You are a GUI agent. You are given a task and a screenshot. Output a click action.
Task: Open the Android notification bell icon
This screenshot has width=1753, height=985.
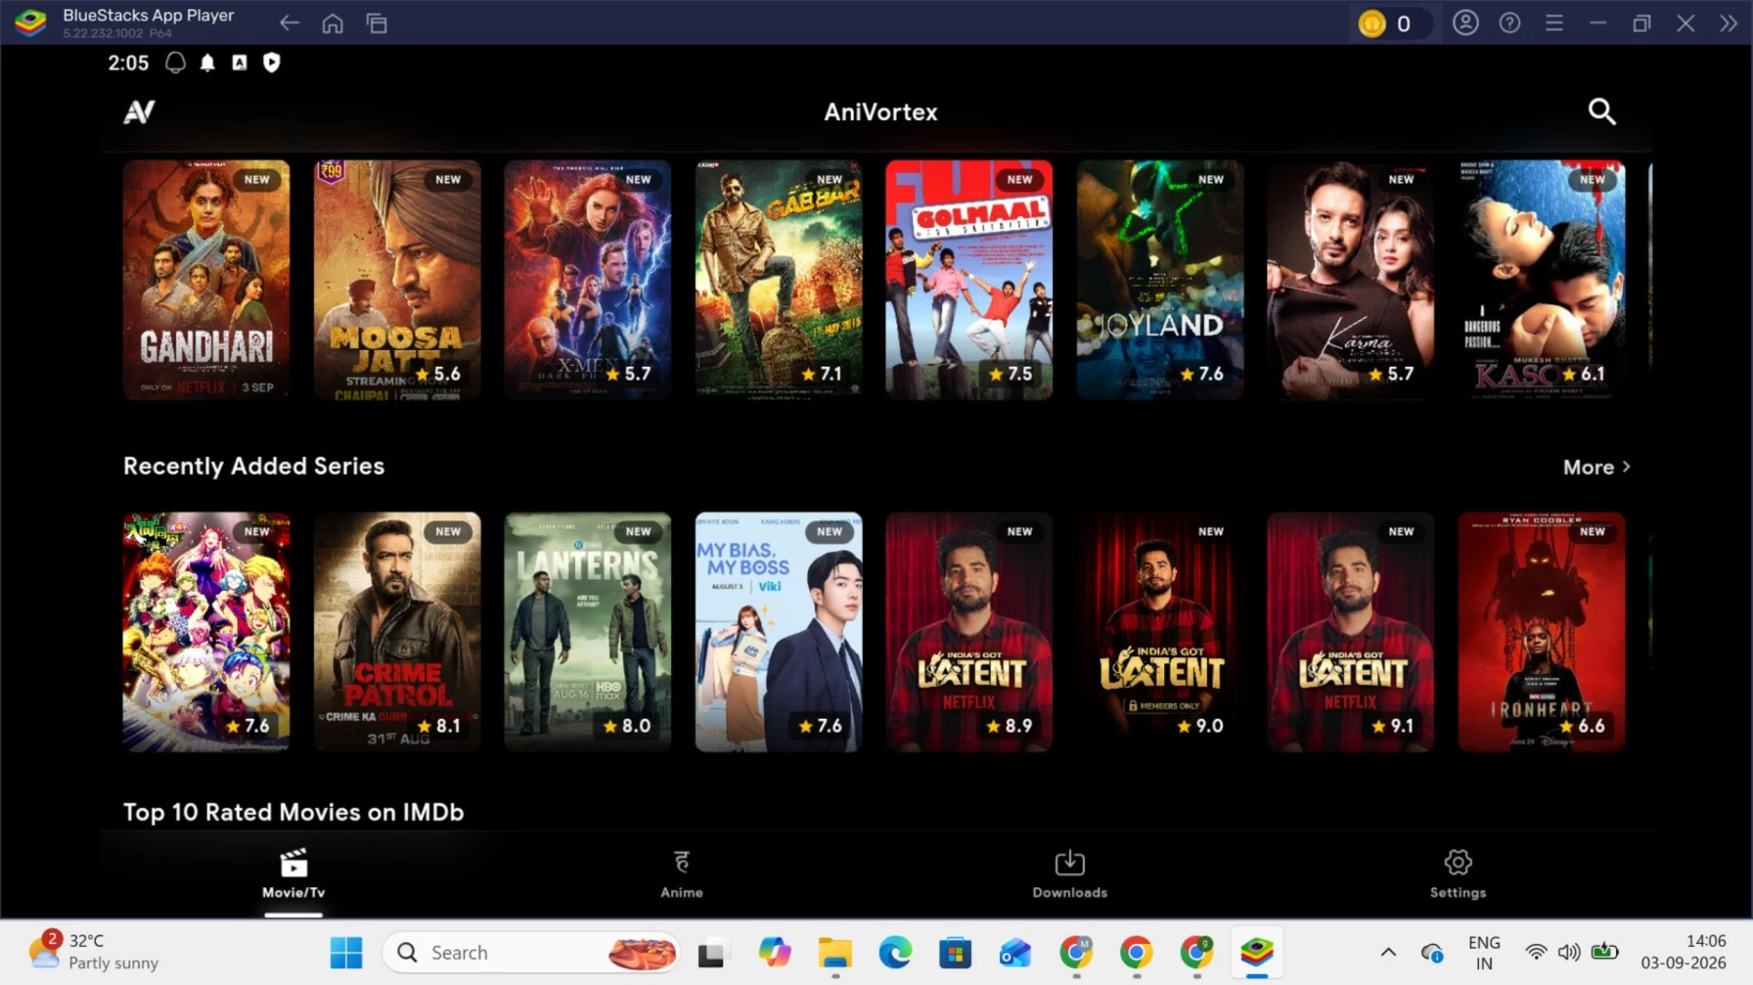207,63
